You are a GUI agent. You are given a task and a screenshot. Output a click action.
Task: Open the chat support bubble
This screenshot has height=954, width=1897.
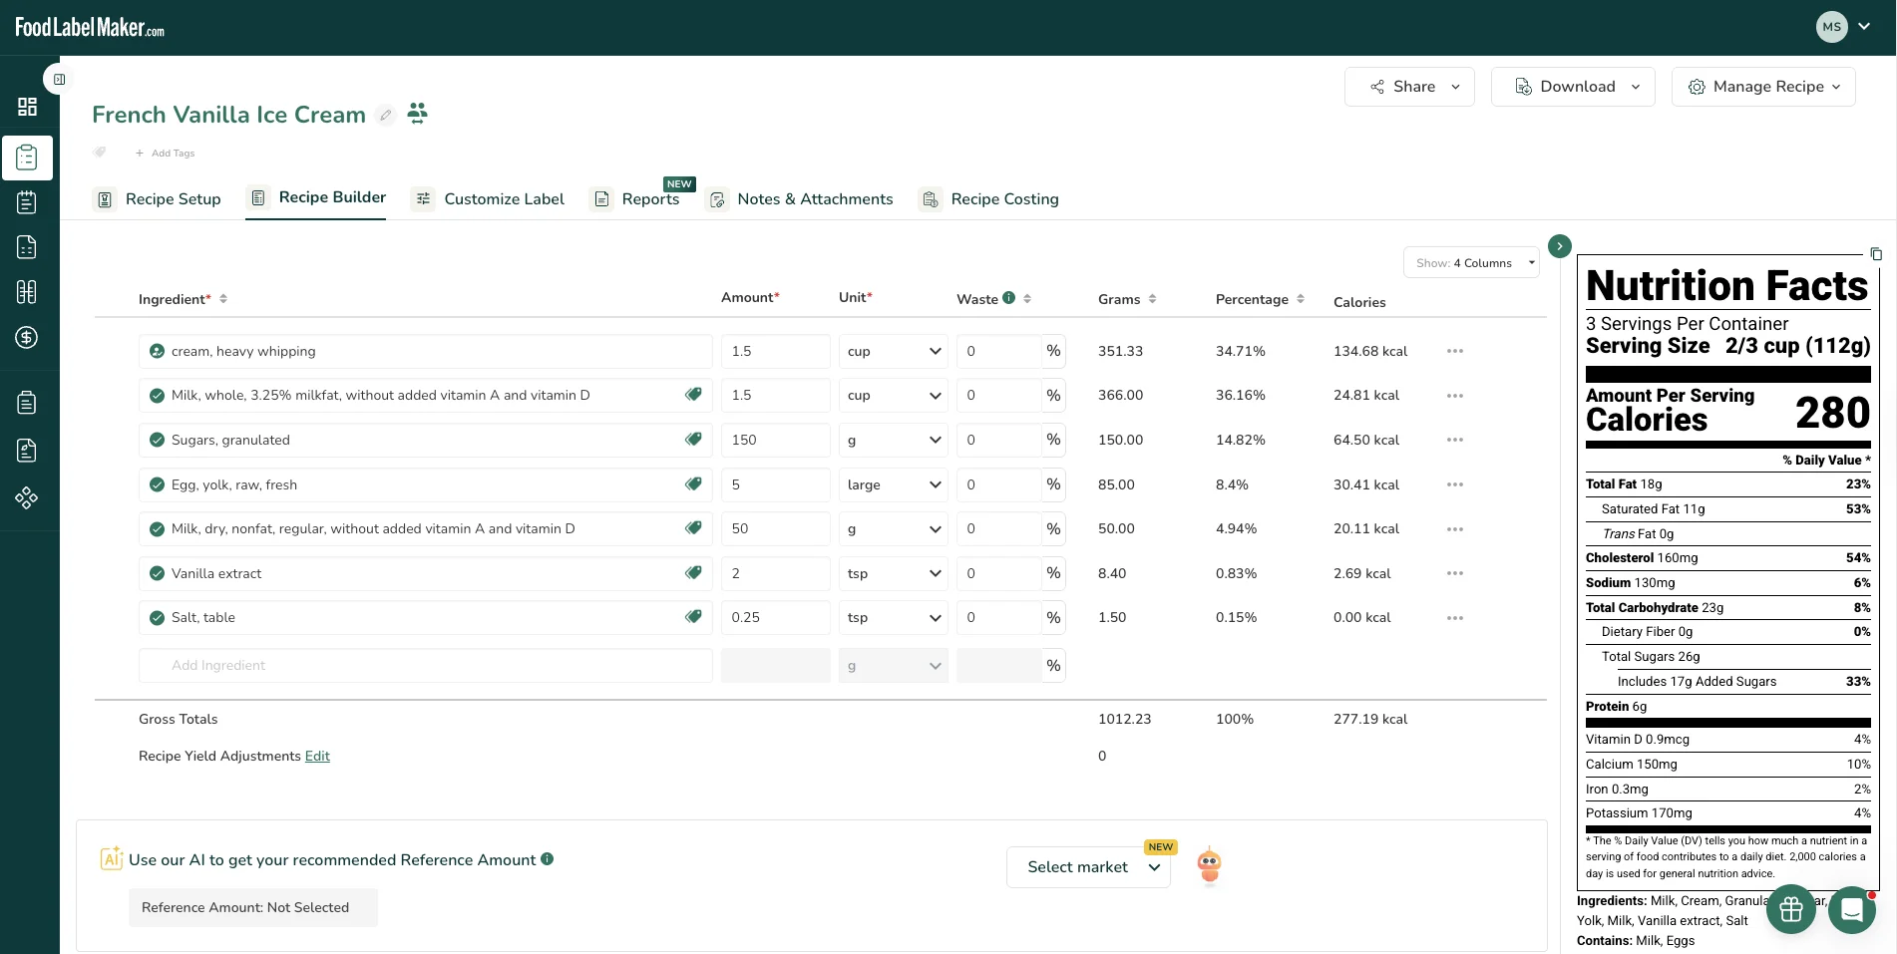pos(1852,909)
